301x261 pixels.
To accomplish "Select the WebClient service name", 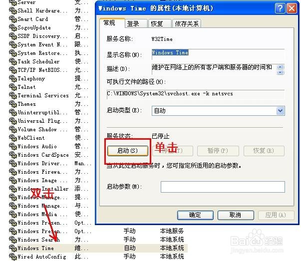I will click(x=31, y=138).
